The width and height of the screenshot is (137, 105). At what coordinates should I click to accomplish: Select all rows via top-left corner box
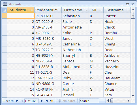click(5, 10)
